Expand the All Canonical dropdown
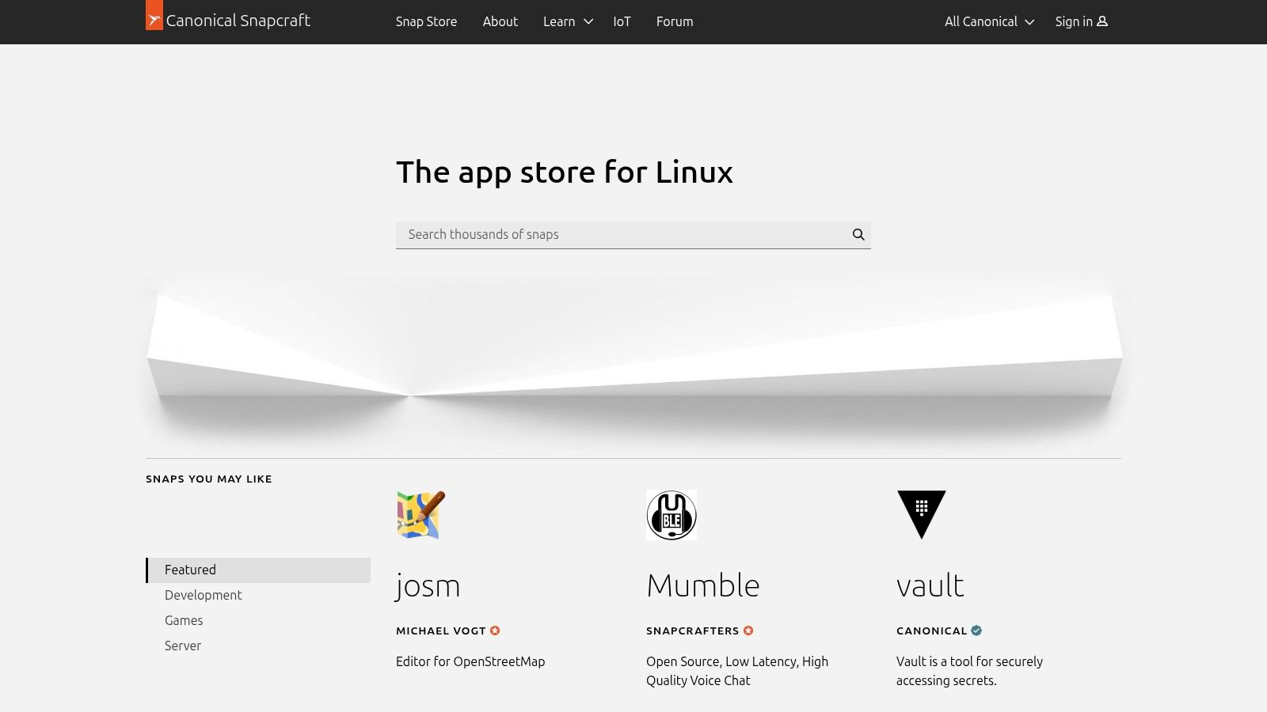This screenshot has height=712, width=1267. pyautogui.click(x=989, y=21)
